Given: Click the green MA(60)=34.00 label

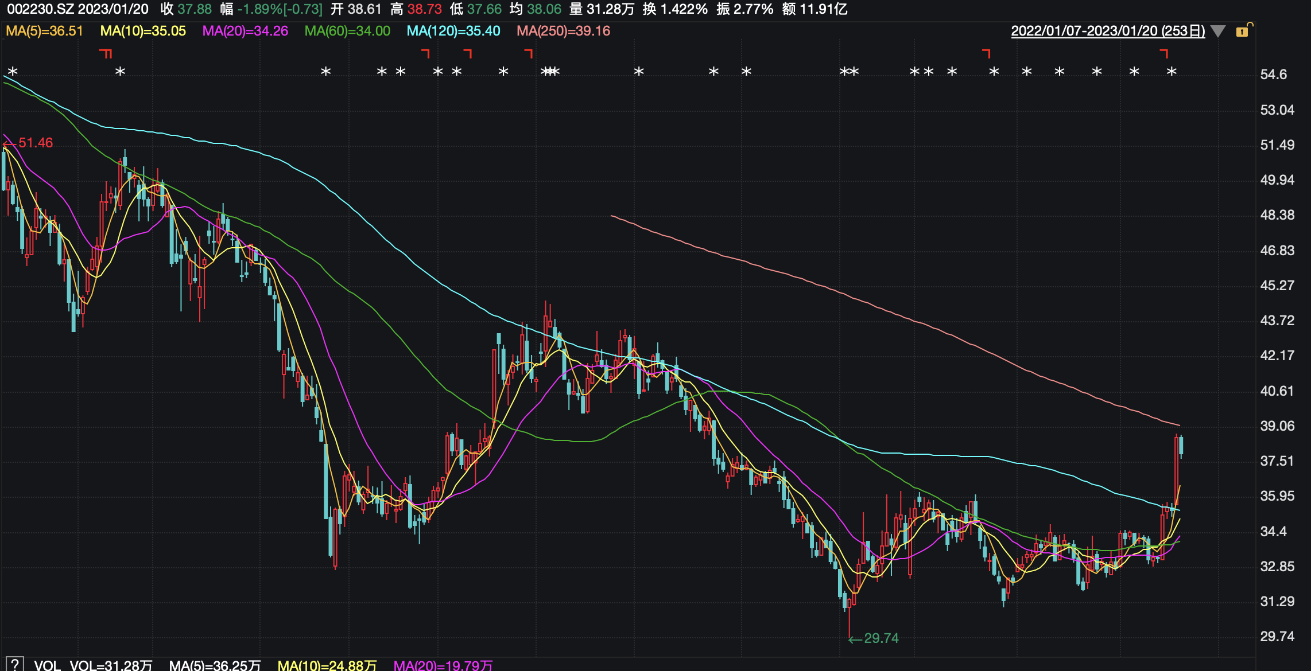Looking at the screenshot, I should click(347, 31).
